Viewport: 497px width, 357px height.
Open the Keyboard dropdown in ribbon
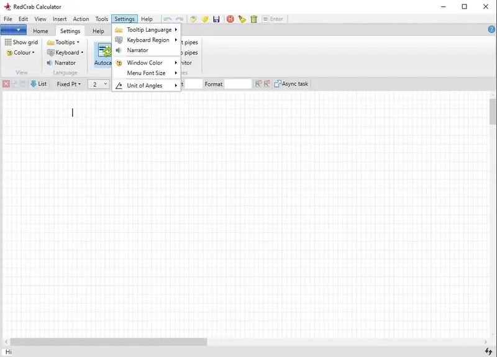[x=65, y=53]
